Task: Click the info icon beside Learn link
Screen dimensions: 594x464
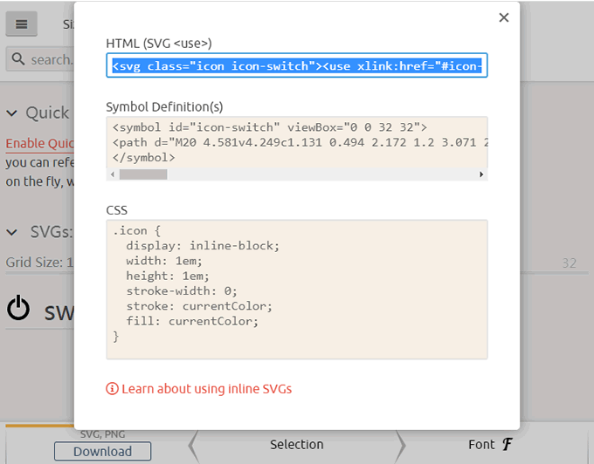Action: pos(112,389)
